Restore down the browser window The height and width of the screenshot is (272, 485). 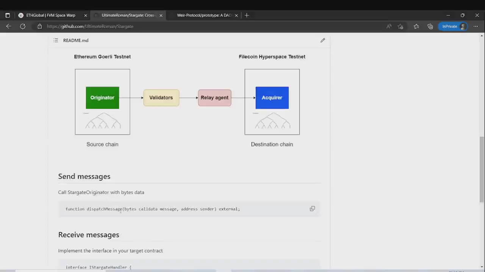(463, 15)
